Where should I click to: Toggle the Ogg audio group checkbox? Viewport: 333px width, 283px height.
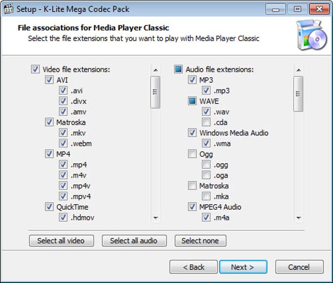192,154
